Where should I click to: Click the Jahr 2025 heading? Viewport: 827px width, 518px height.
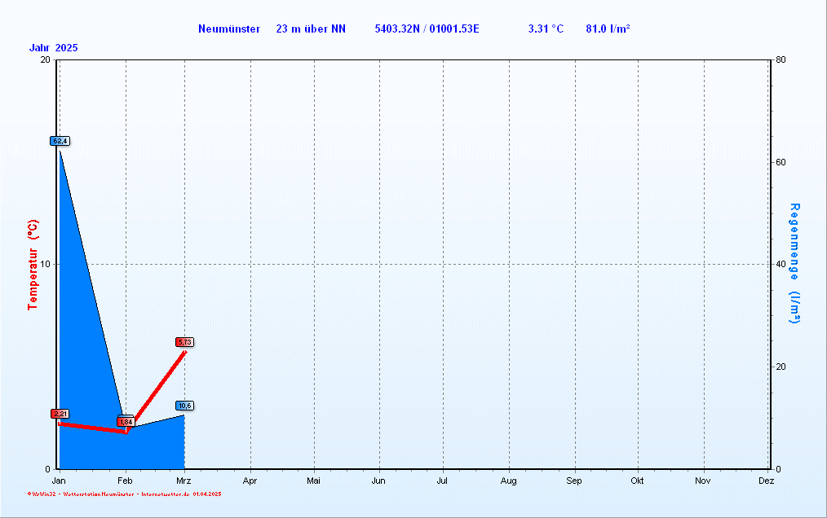53,48
